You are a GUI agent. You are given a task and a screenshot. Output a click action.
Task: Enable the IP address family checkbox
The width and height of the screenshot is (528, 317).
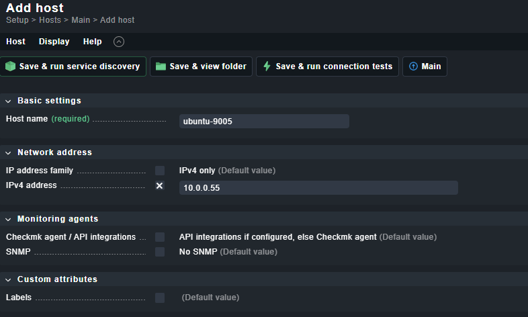click(x=160, y=171)
